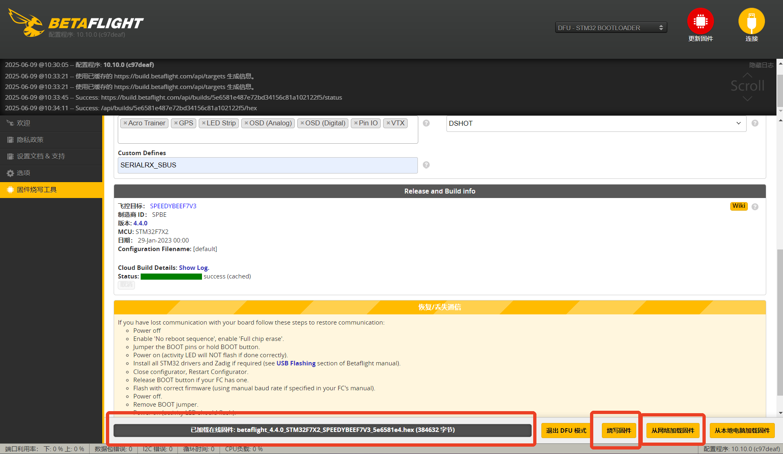
Task: Select the 固件烧写工具 firmware flasher tab
Action: (x=51, y=190)
